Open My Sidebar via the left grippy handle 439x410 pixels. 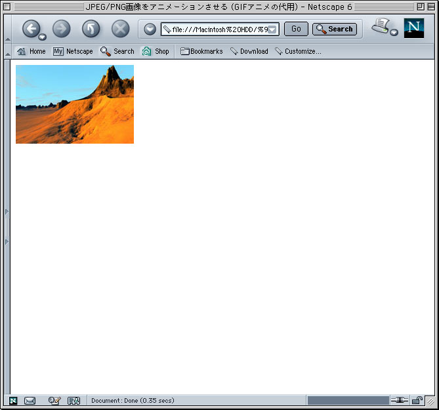point(7,227)
